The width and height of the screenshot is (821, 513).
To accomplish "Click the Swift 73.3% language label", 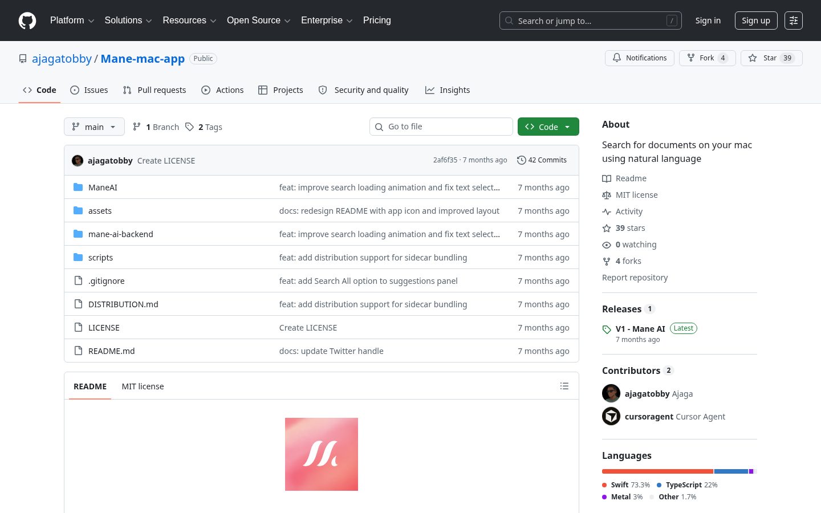I will pos(626,485).
